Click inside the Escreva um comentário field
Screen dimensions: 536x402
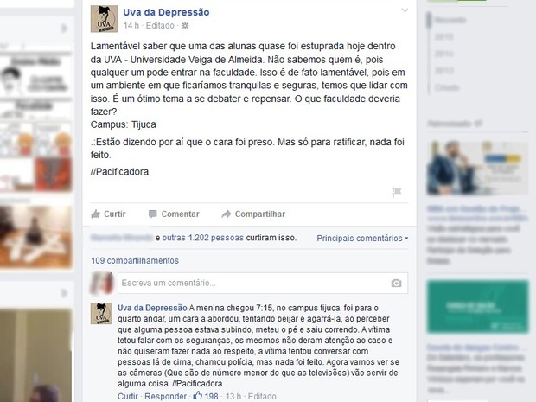[x=263, y=283]
